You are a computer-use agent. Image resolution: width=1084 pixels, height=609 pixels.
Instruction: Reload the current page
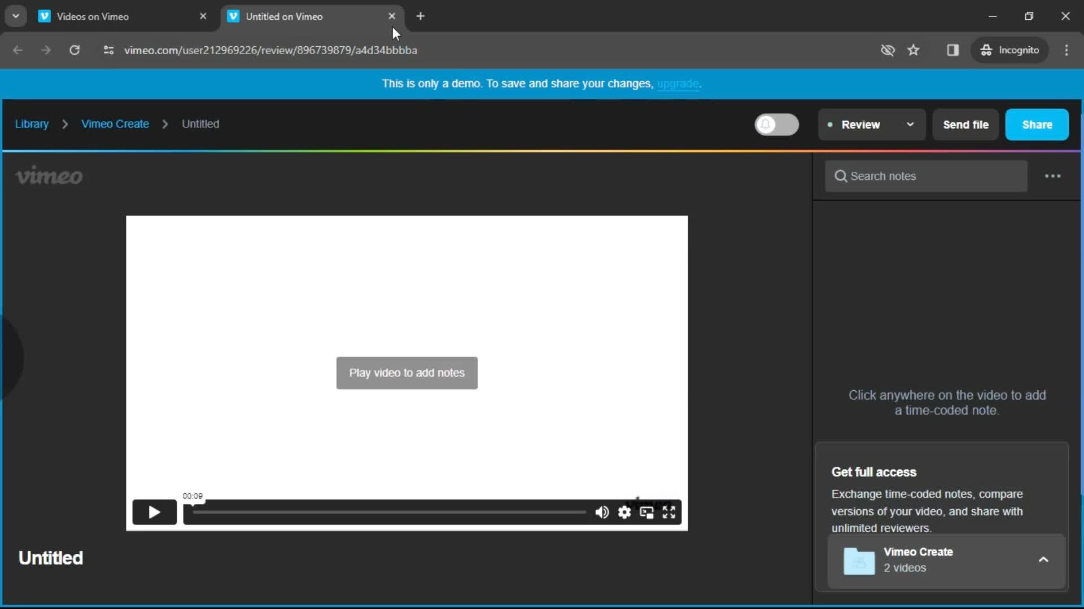point(75,50)
